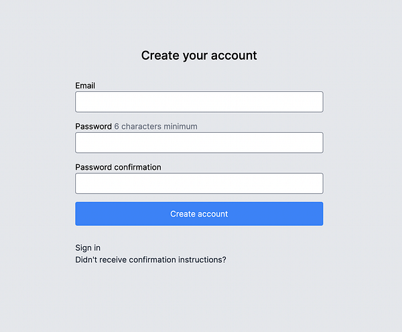The height and width of the screenshot is (332, 402).
Task: Place cursor in the email address box
Action: [x=199, y=102]
